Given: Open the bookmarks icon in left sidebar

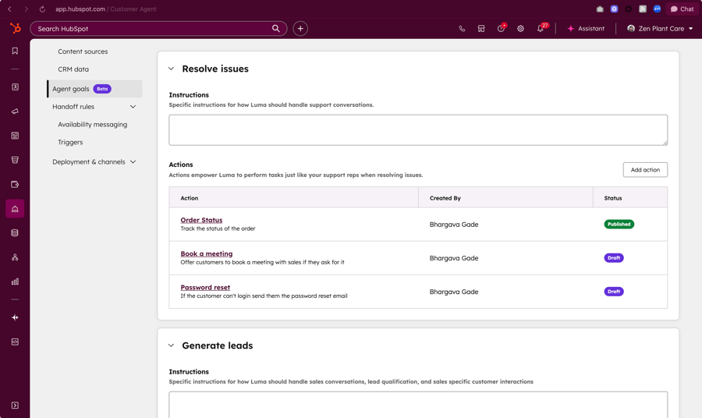Looking at the screenshot, I should 15,51.
